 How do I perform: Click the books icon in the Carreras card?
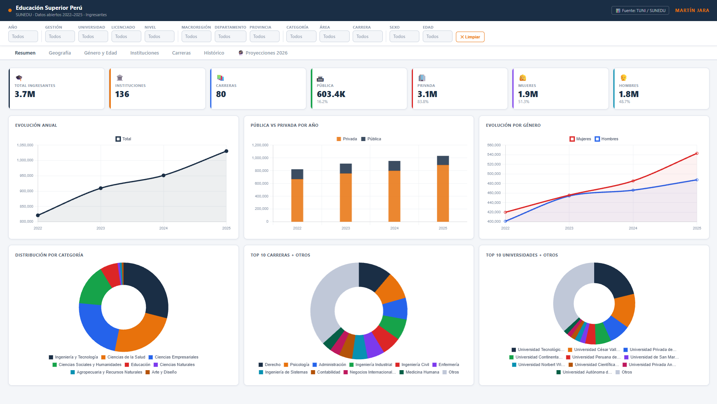pyautogui.click(x=220, y=78)
